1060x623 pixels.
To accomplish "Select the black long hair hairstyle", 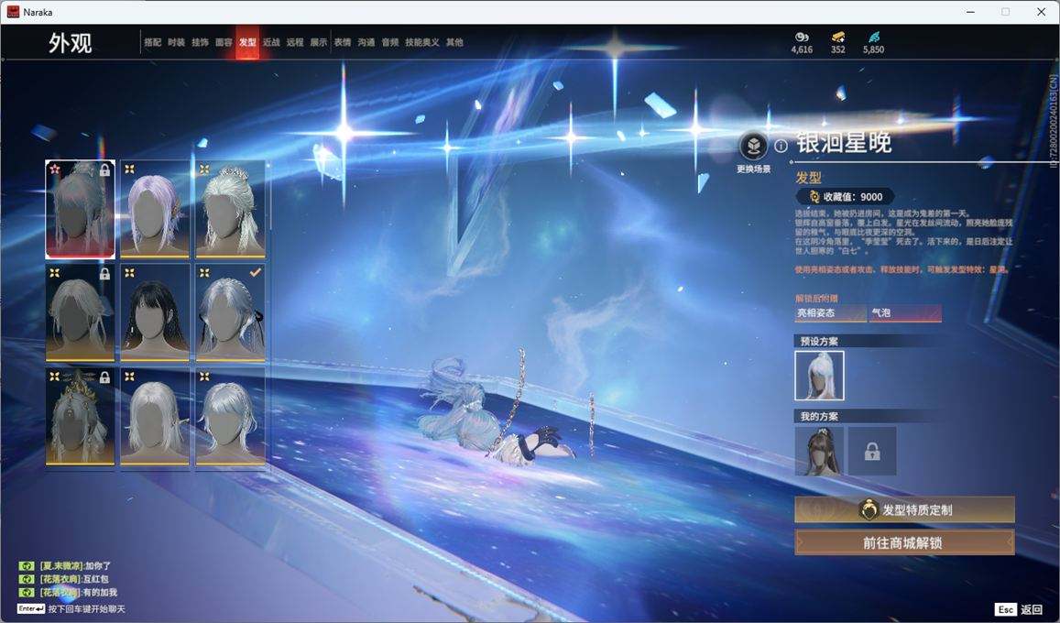I will click(155, 311).
